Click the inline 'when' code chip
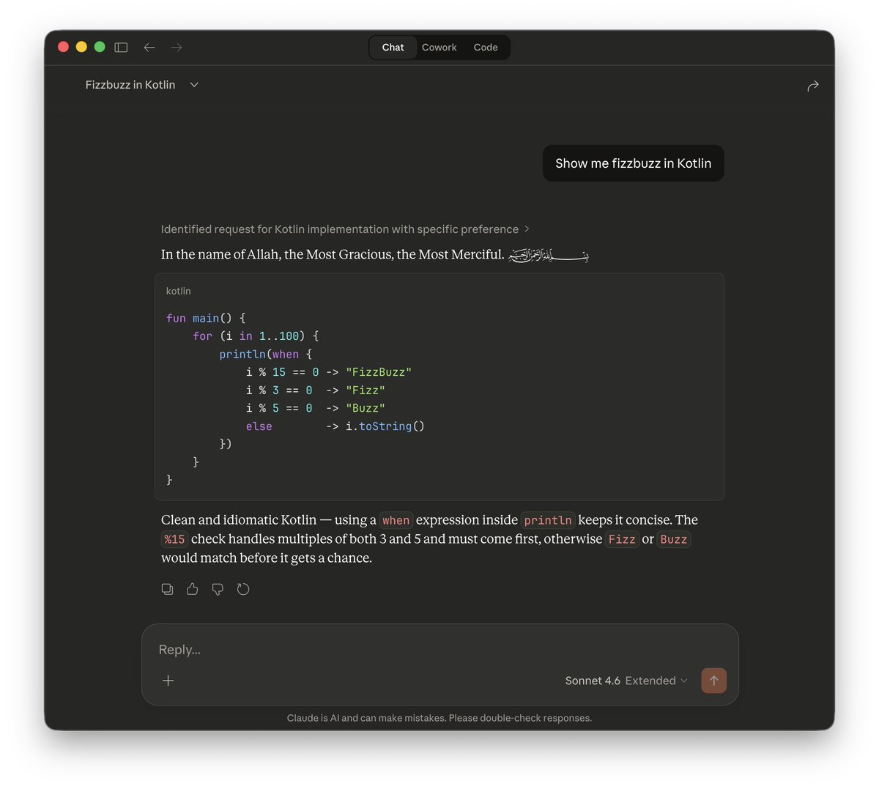 [396, 520]
